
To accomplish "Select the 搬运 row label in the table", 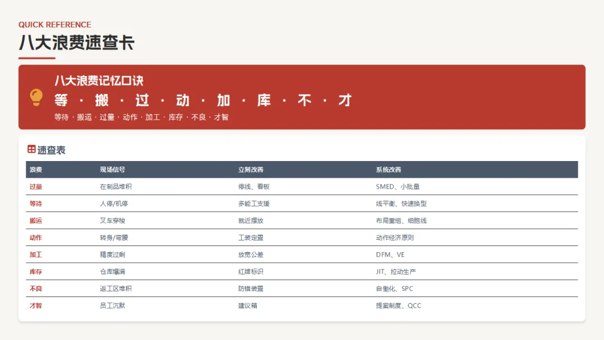I will pyautogui.click(x=36, y=221).
